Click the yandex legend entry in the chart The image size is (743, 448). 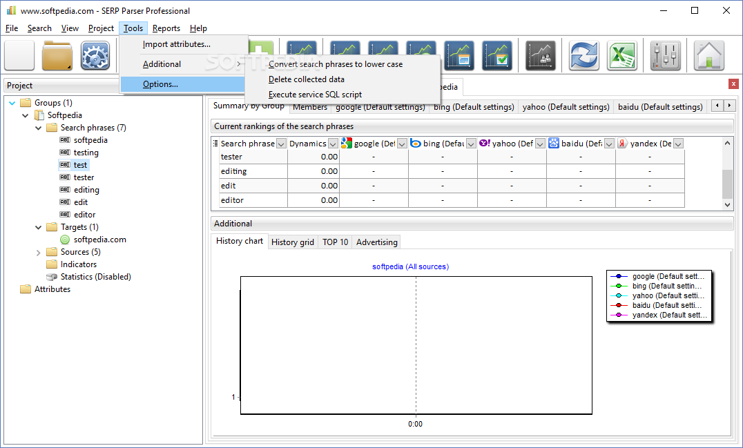(x=659, y=315)
